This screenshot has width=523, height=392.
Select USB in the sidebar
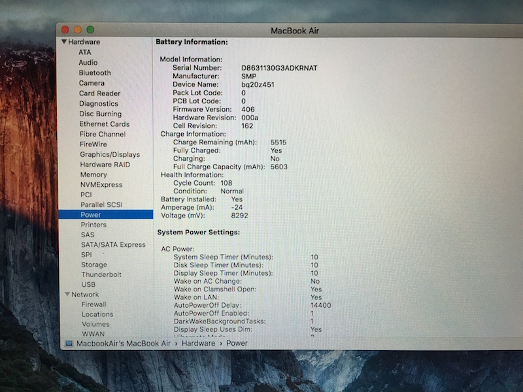click(x=88, y=284)
